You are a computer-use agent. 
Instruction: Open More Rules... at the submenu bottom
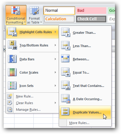[85, 123]
